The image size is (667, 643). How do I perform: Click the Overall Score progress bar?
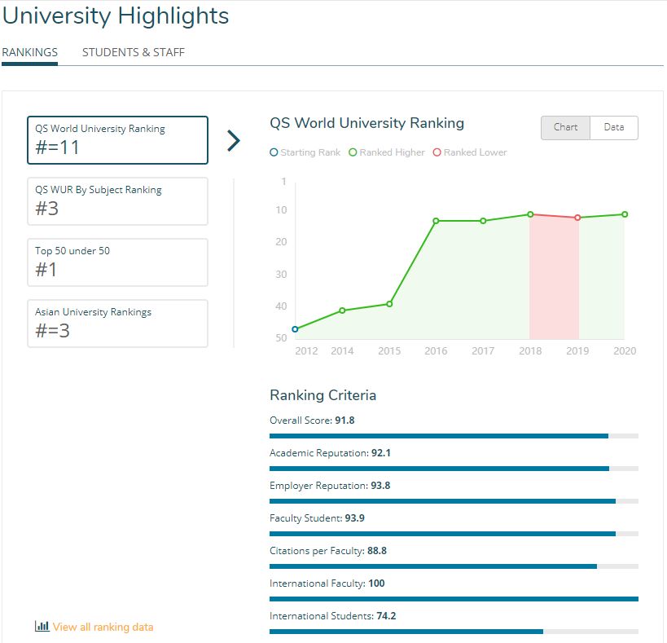pyautogui.click(x=454, y=436)
